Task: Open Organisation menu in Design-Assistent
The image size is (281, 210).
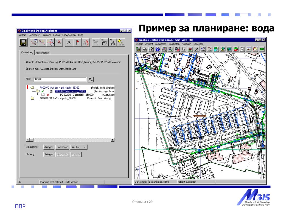Action: (69, 35)
